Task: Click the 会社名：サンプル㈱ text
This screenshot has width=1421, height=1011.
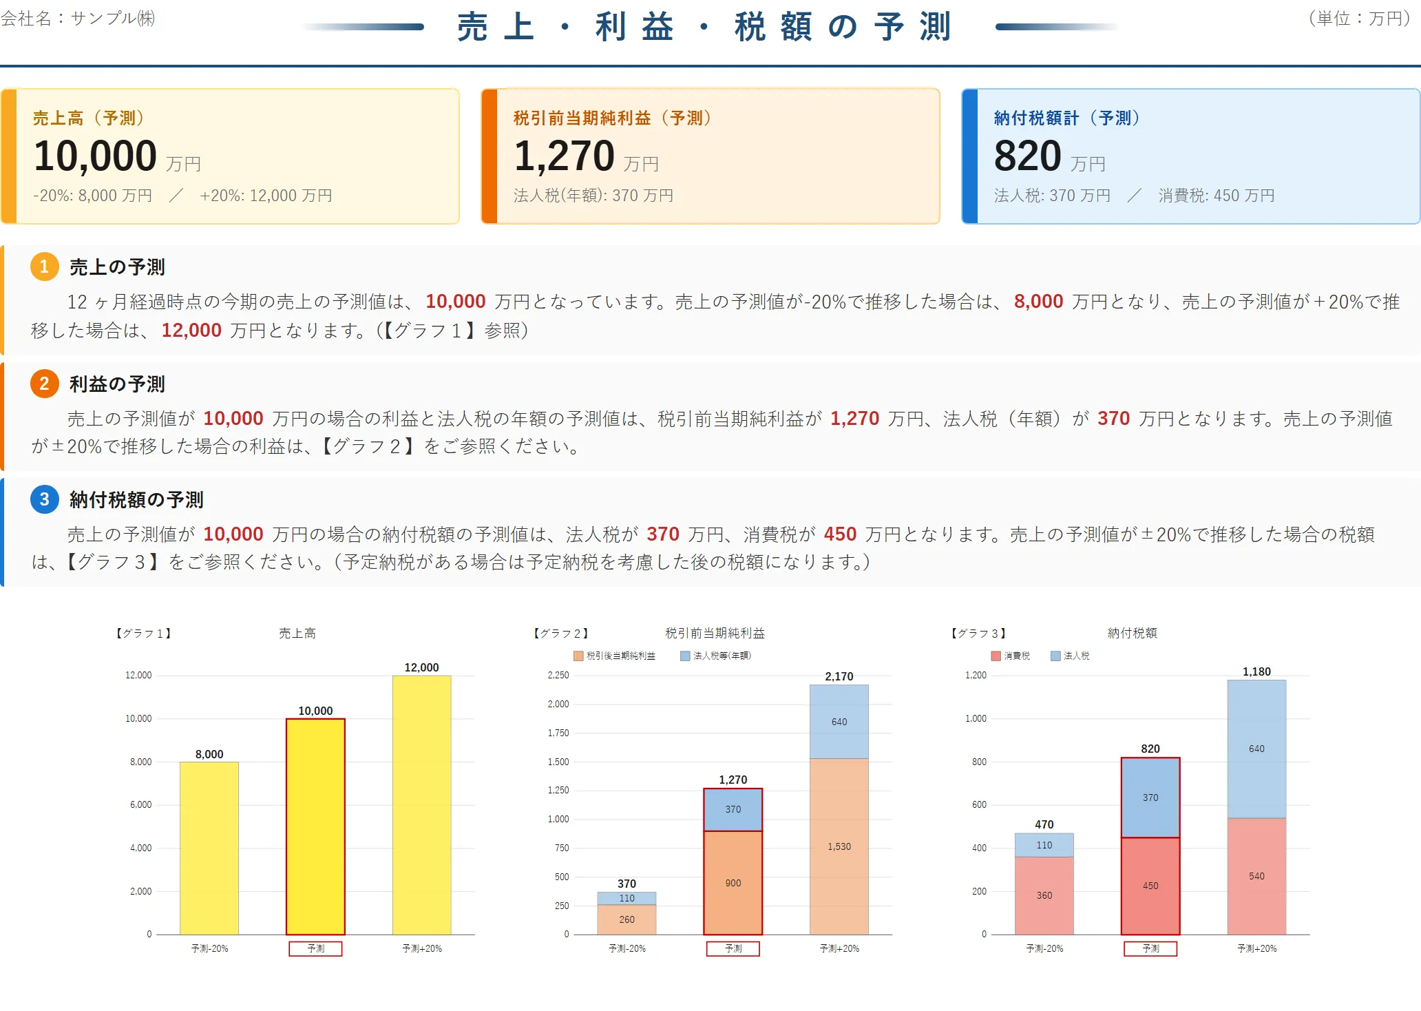Action: pos(78,19)
